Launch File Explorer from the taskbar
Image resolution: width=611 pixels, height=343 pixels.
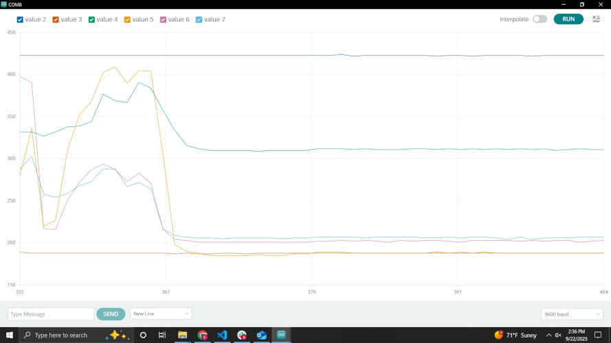(x=182, y=335)
